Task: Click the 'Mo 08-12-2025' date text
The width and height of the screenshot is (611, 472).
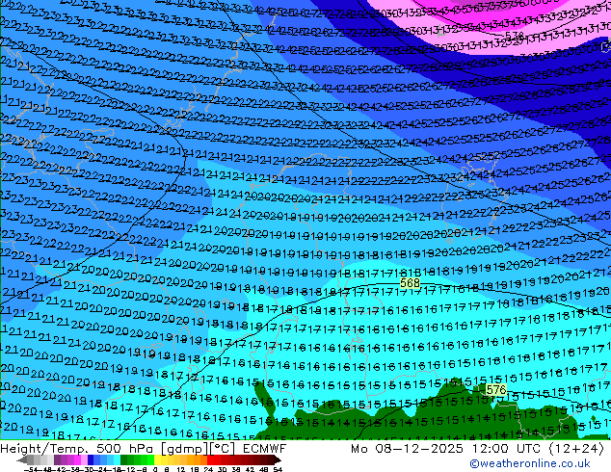Action: [409, 449]
